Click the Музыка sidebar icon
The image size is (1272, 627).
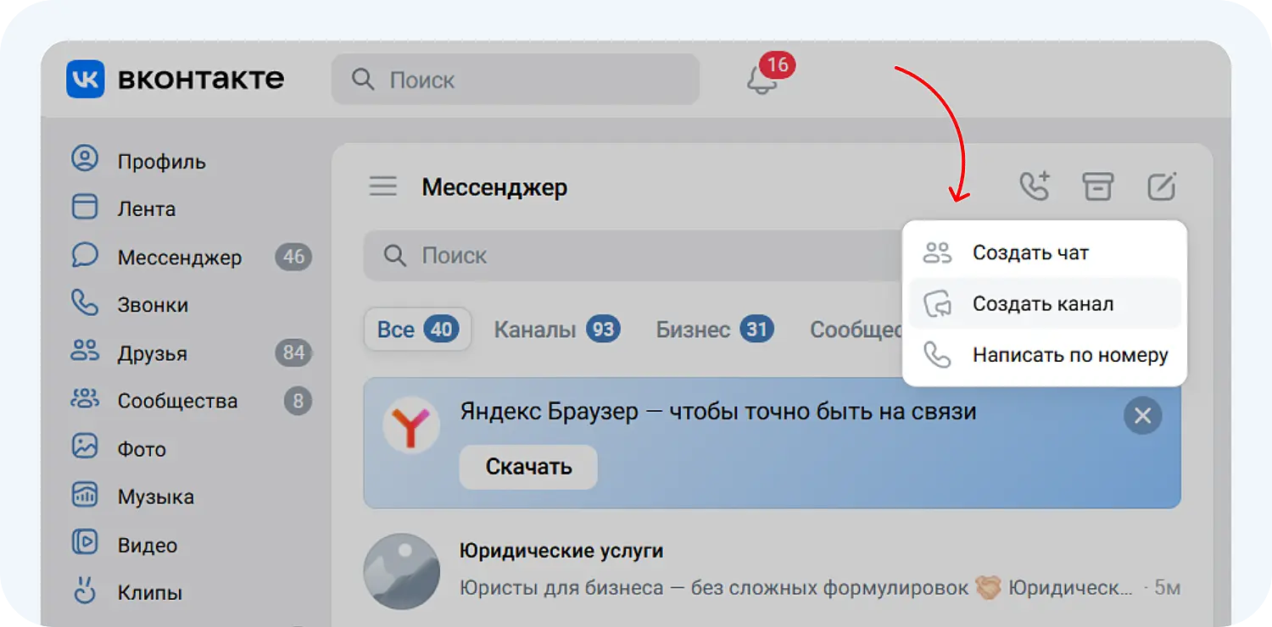[85, 496]
